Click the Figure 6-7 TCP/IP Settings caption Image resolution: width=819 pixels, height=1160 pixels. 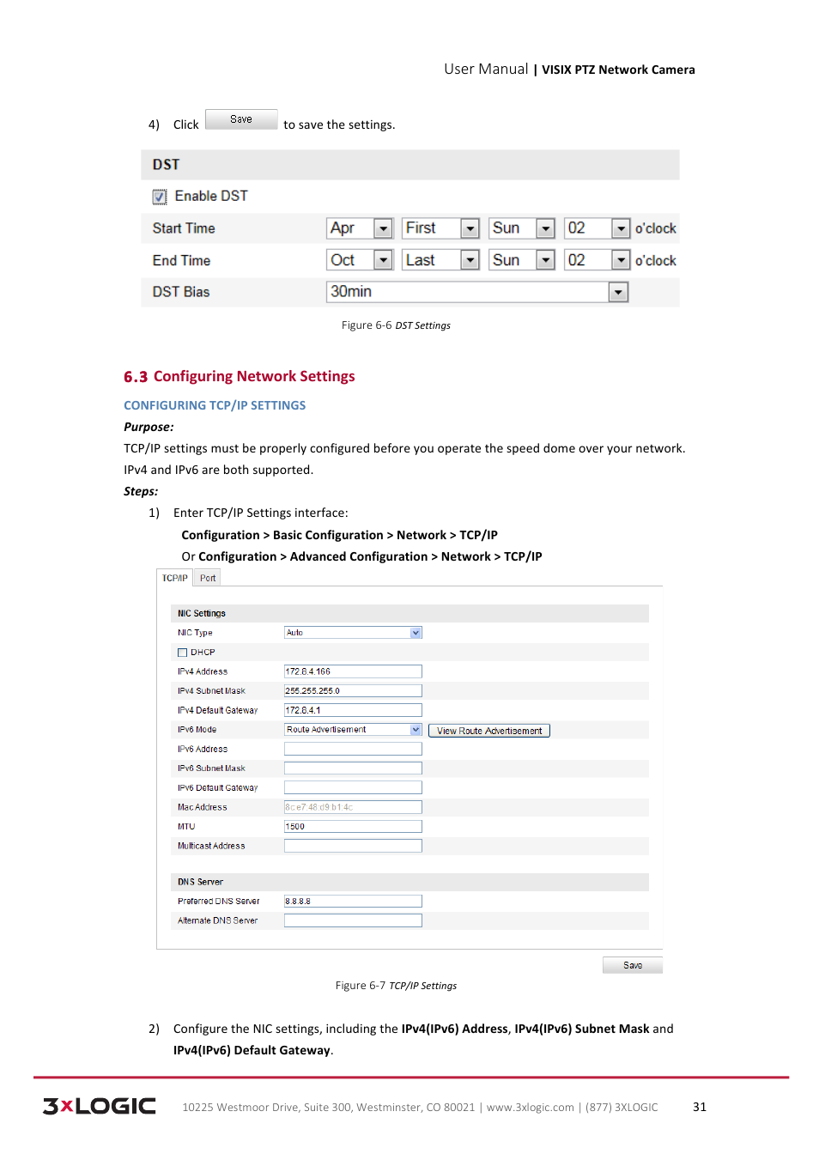396,986
